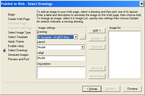Image resolution: width=145 pixels, height=95 pixels.
Task: Click the Move Up button
Action: (x=97, y=68)
